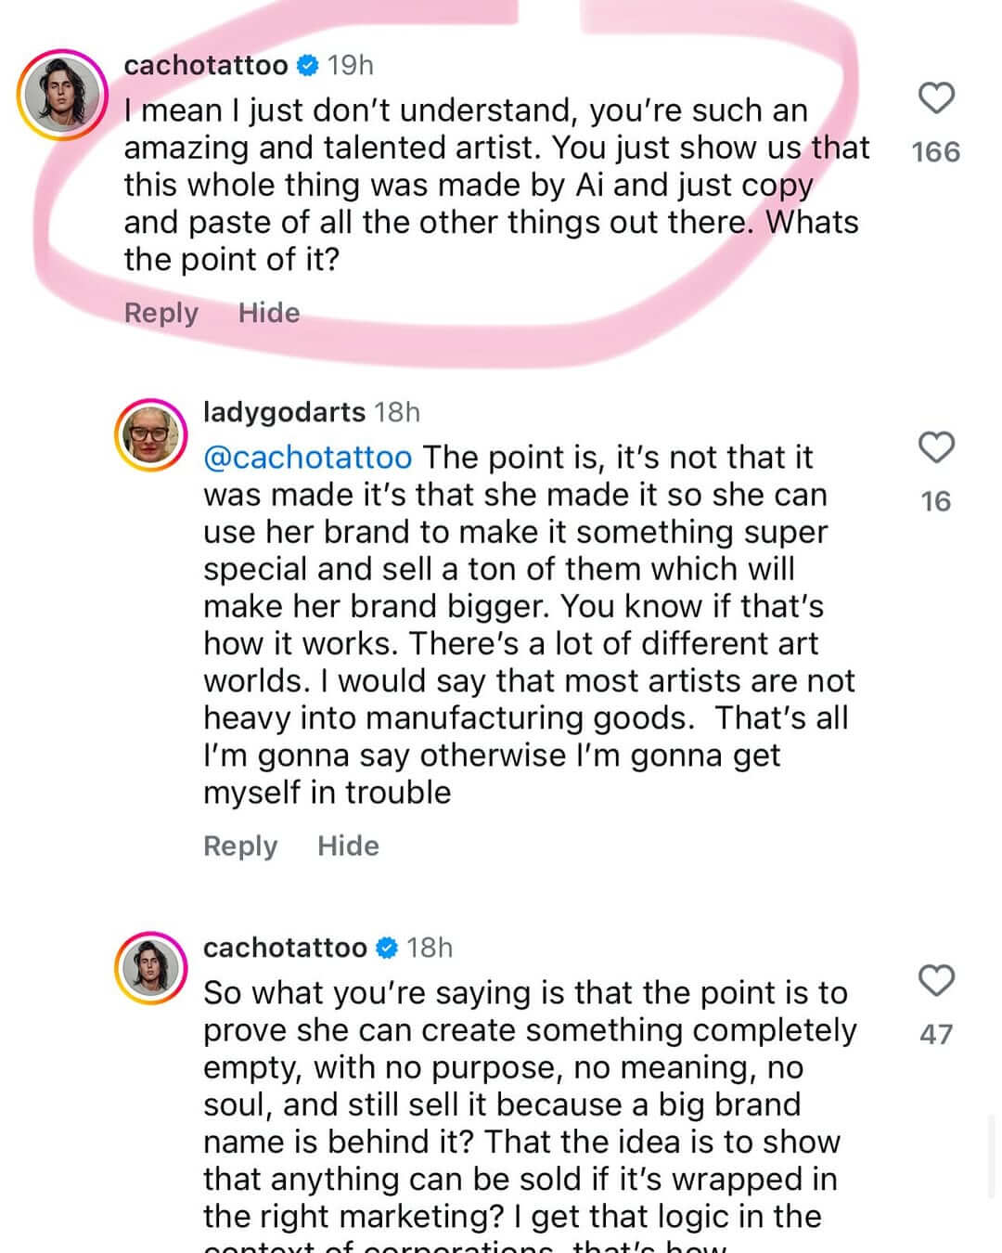Open the ladygodarts username link
This screenshot has height=1253, width=1002.
click(x=284, y=412)
